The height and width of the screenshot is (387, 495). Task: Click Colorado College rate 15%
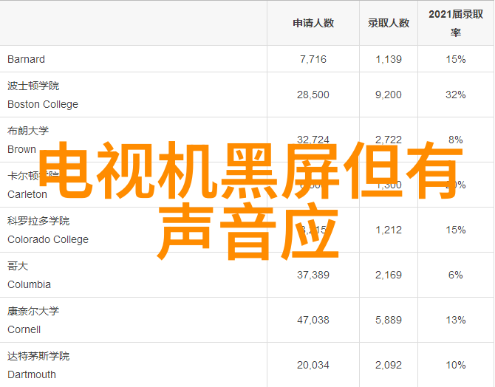(x=456, y=230)
